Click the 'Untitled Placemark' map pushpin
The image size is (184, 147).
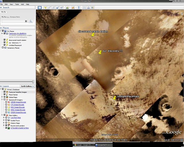click(x=114, y=98)
